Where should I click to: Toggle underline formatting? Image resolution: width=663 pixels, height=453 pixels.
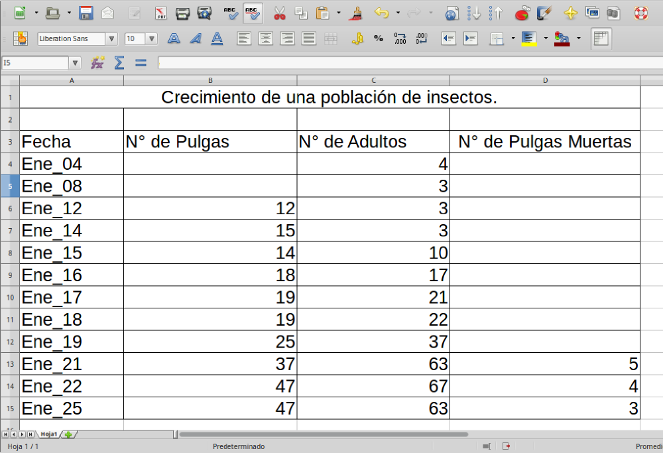[217, 38]
